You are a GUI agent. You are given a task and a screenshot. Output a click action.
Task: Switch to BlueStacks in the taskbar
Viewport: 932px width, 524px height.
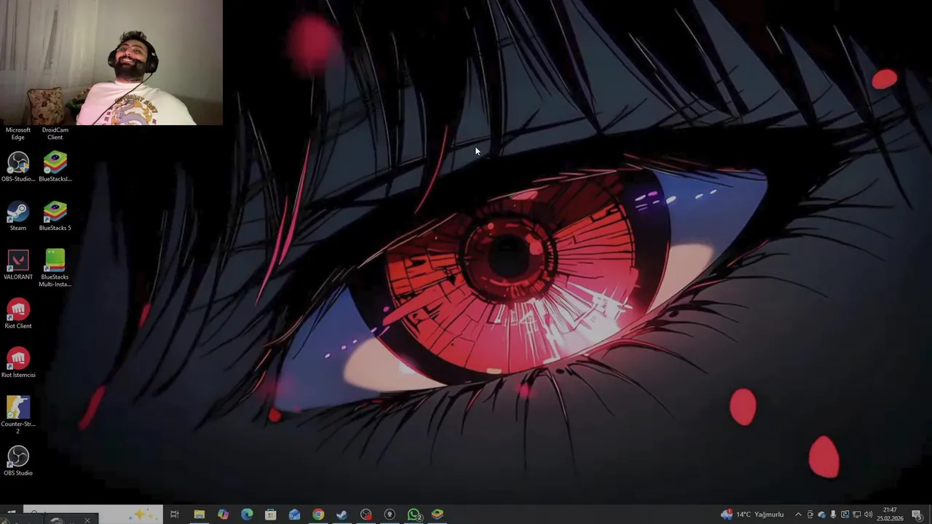(x=437, y=515)
